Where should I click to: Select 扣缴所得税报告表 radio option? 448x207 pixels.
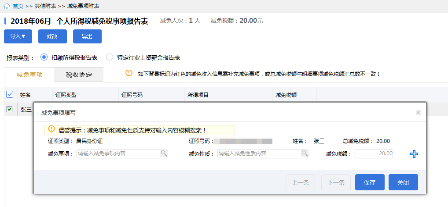click(x=44, y=57)
